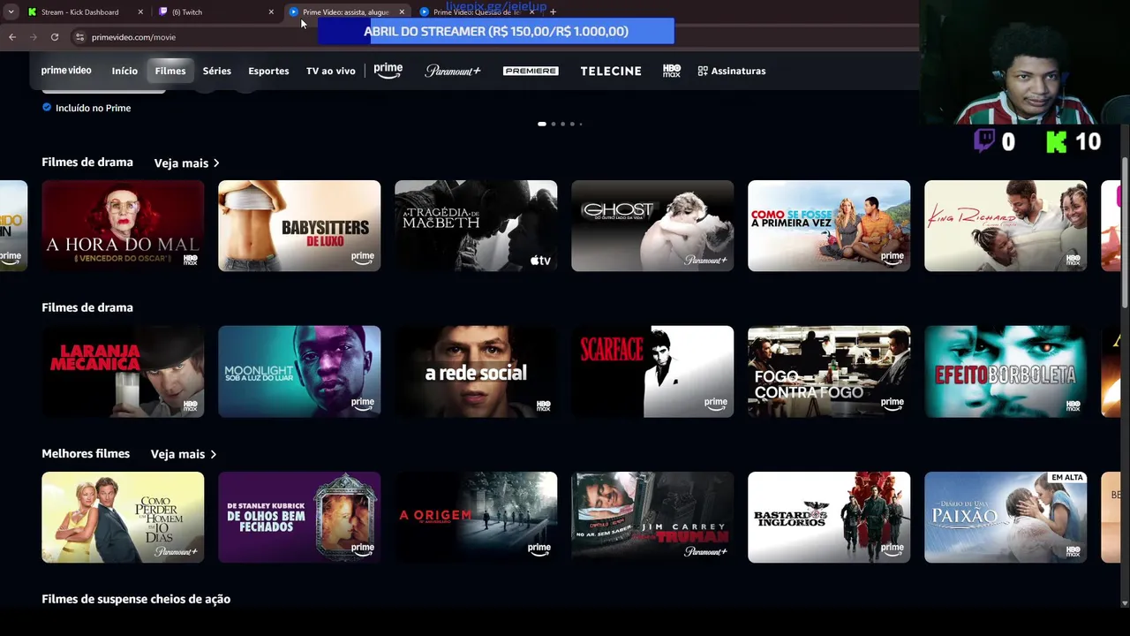
Task: Go back with the browser back arrow
Action: 12,37
